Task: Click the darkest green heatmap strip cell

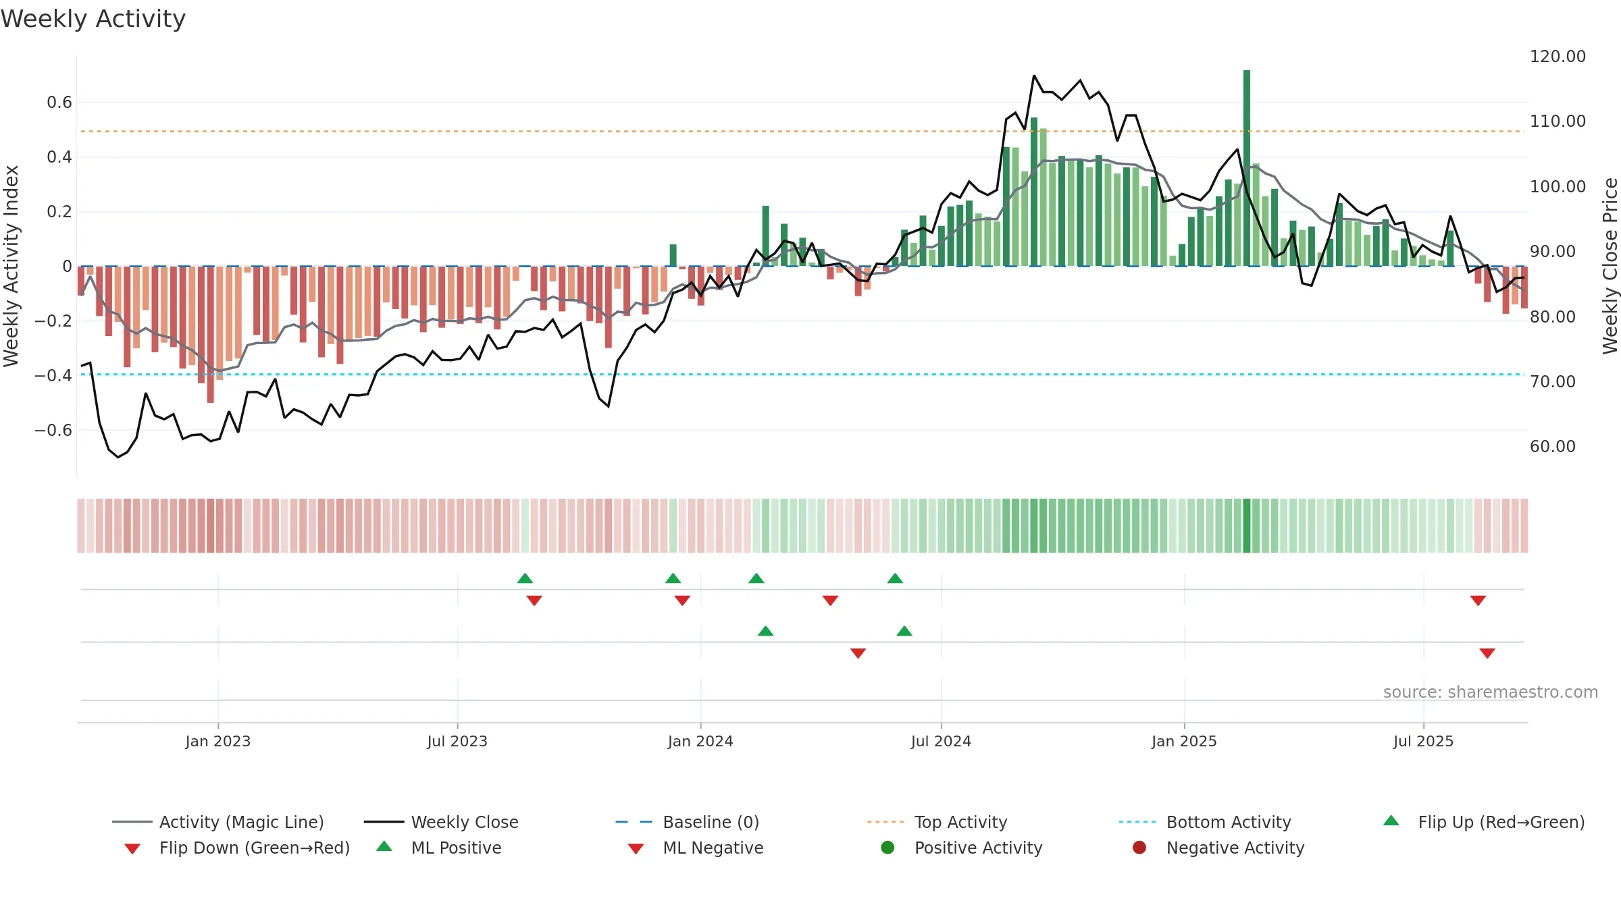Action: click(1247, 526)
